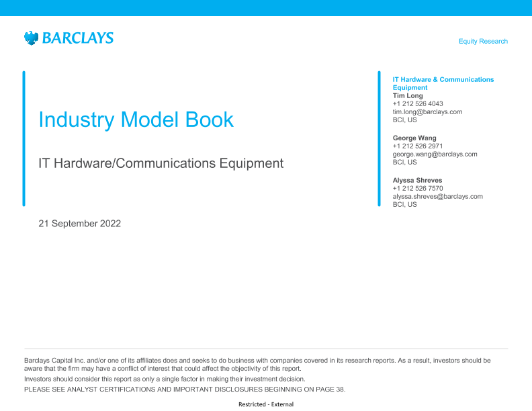Click the Equity Research header label
Image resolution: width=532 pixels, height=411 pixels.
click(x=483, y=42)
